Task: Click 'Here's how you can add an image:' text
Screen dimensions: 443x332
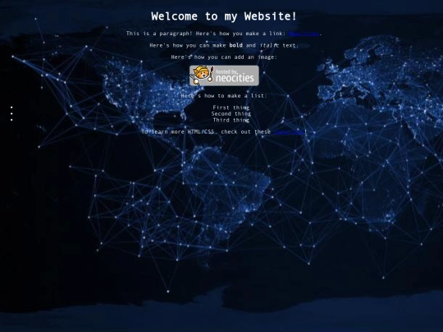Action: [224, 57]
